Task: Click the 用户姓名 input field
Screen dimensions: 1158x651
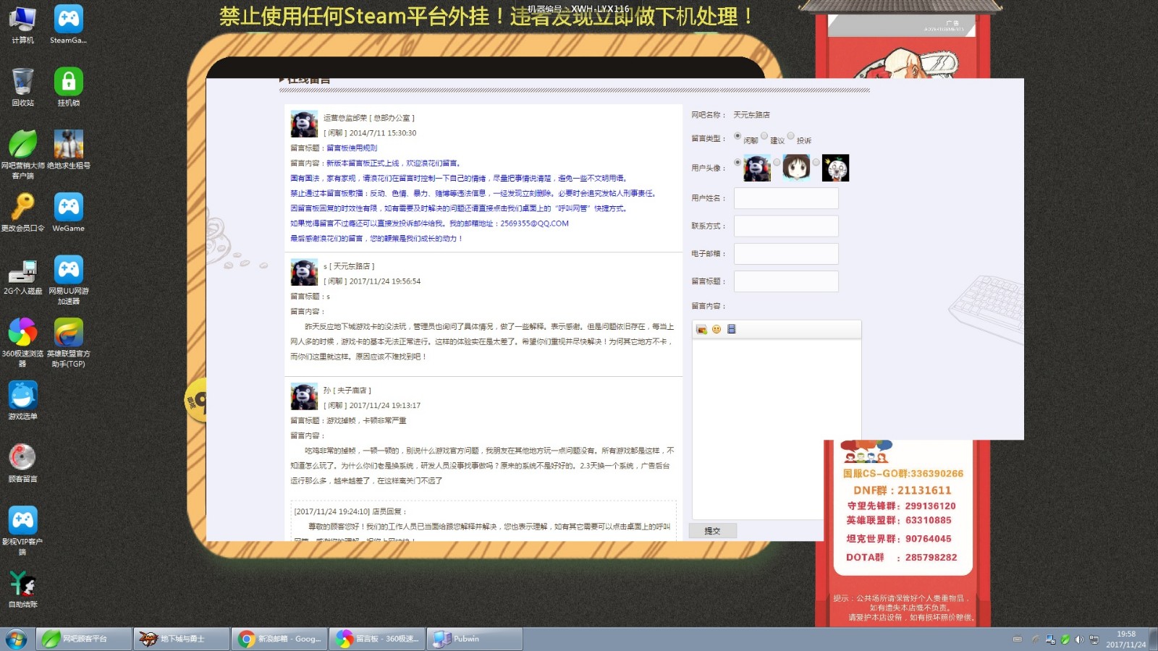Action: tap(786, 197)
